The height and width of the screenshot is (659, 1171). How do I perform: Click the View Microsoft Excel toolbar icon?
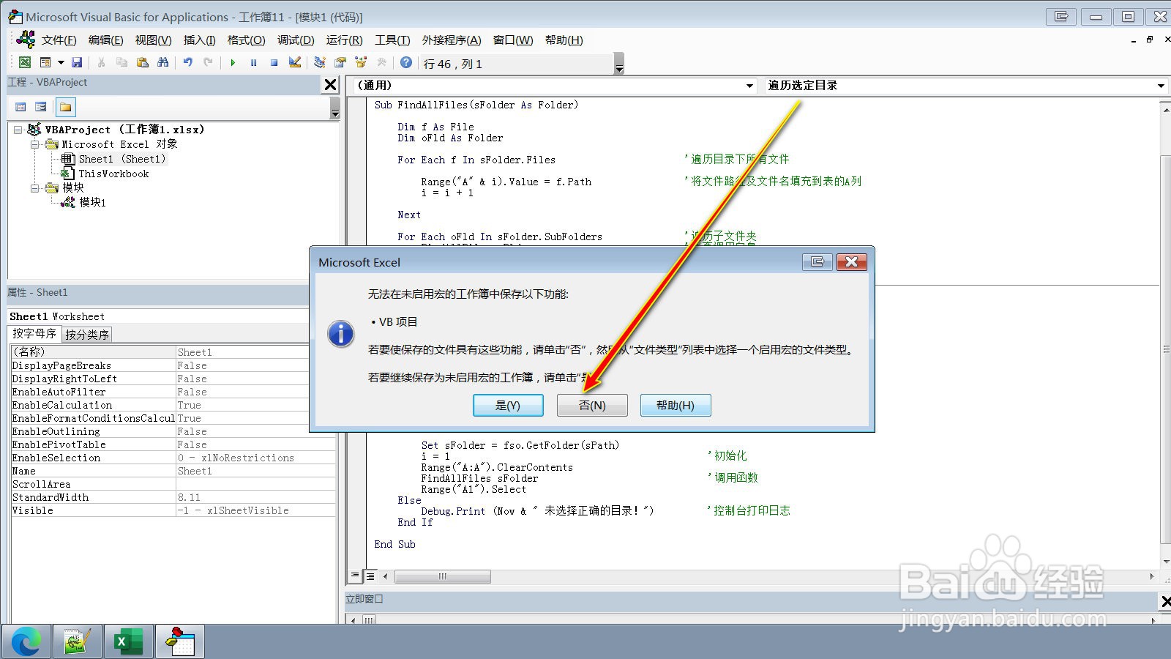pyautogui.click(x=25, y=63)
